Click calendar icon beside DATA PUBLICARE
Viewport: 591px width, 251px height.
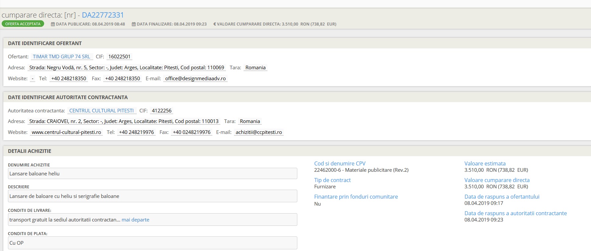point(53,24)
